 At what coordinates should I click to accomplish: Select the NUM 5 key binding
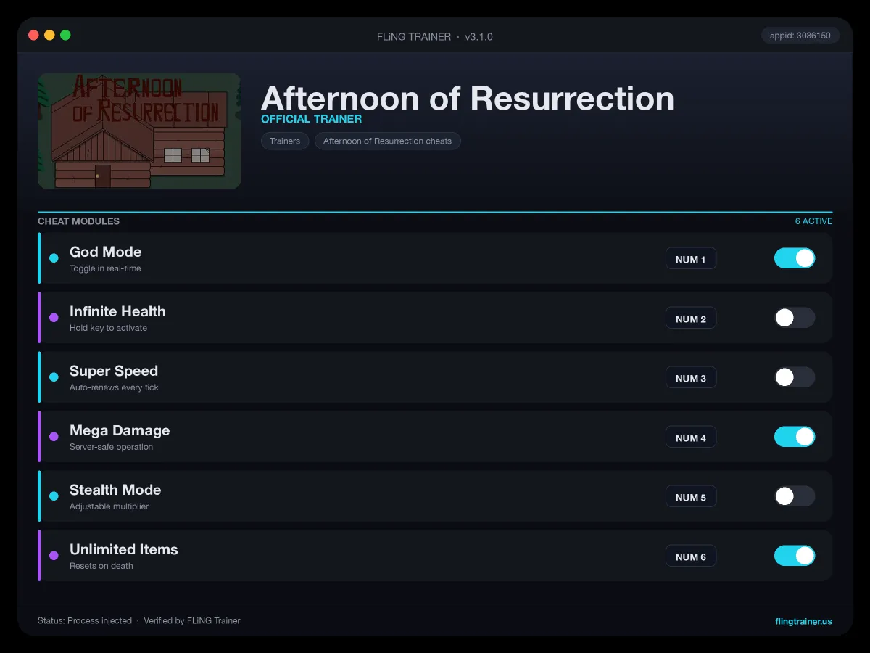click(x=691, y=497)
